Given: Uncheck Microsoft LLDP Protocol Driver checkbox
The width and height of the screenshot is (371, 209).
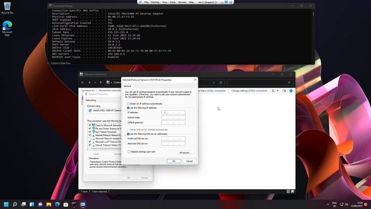Looking at the screenshot, I should 90,142.
